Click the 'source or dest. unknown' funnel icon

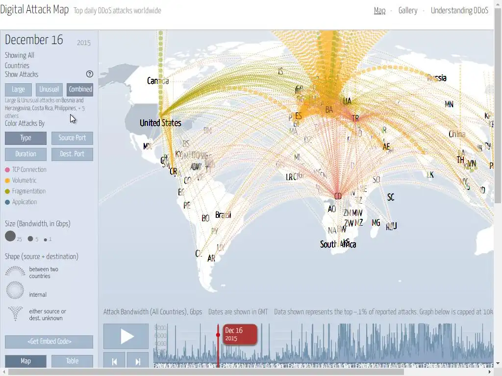tap(15, 314)
